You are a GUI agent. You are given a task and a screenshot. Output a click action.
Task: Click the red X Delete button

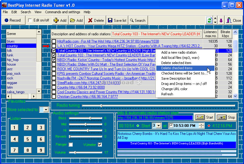tap(96, 20)
